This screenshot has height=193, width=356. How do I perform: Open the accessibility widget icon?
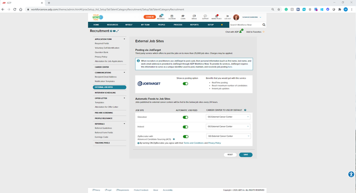351,174
